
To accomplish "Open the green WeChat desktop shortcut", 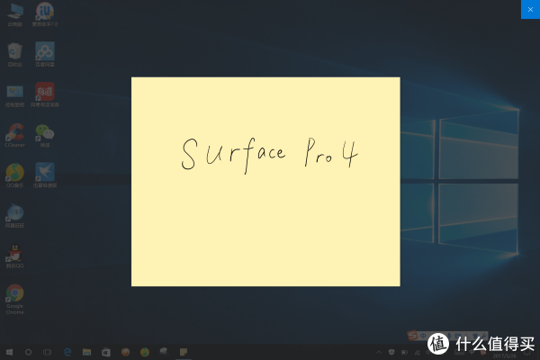I will coord(45,135).
